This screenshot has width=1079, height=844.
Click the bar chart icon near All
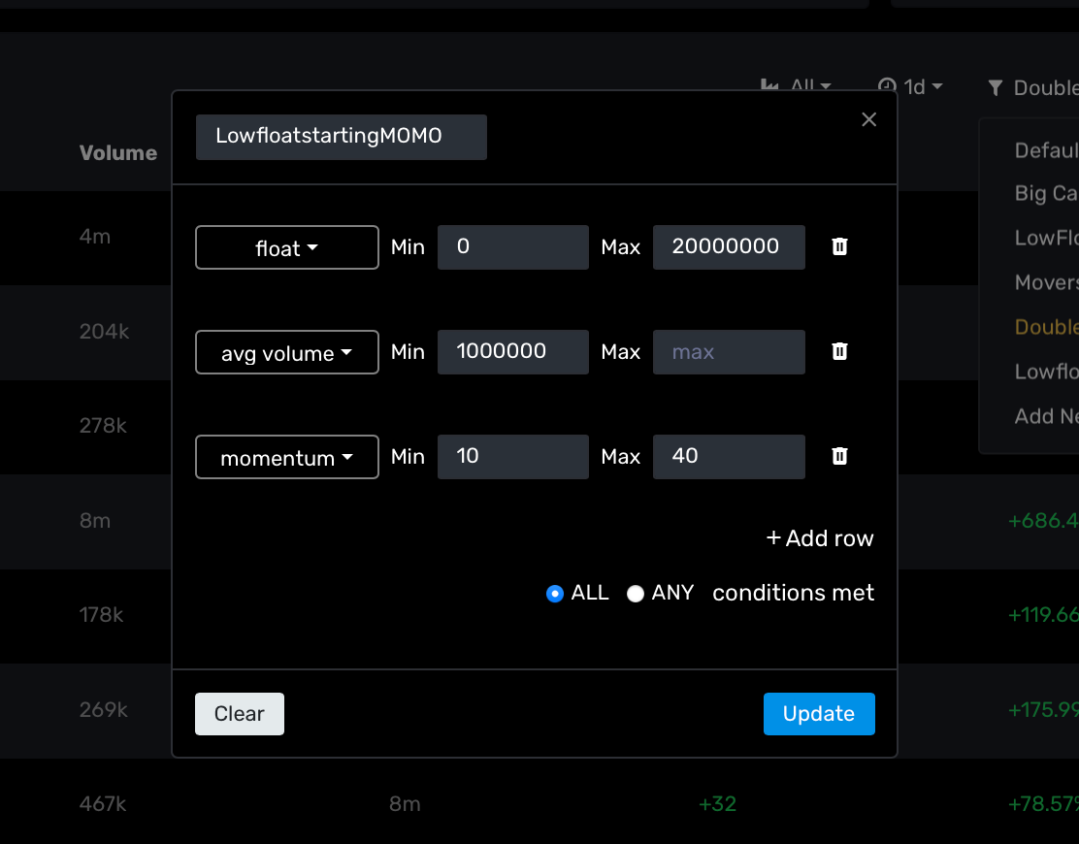(x=768, y=86)
